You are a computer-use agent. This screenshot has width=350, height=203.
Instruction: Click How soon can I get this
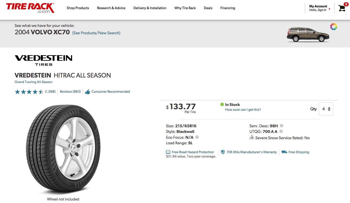243,110
